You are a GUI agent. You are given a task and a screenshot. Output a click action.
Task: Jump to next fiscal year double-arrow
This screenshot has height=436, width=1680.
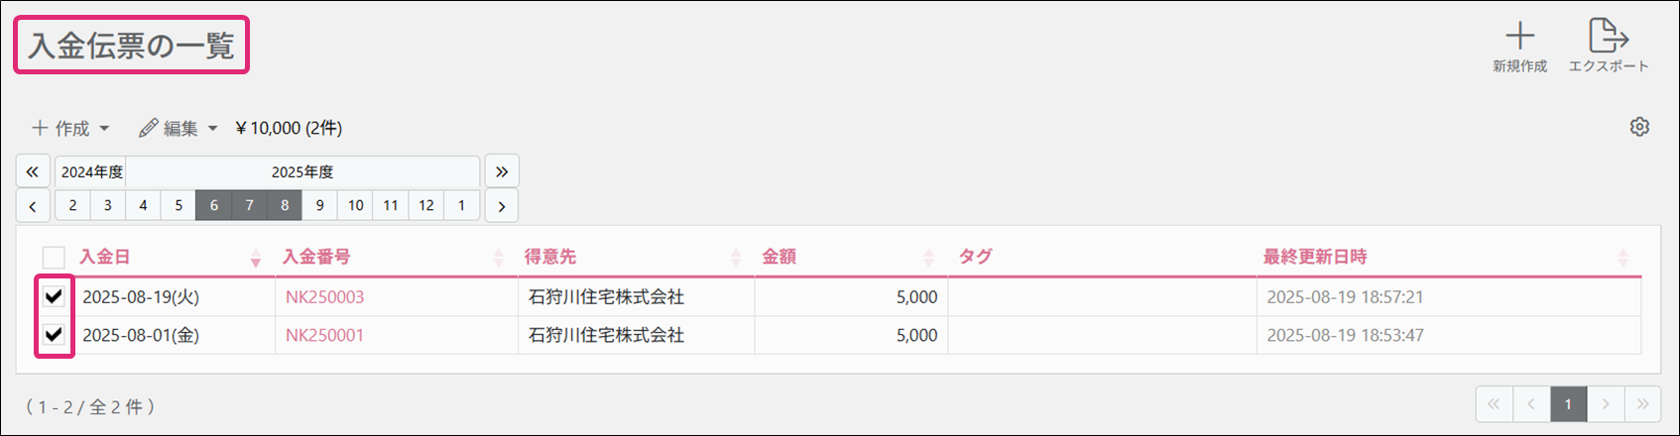[502, 171]
